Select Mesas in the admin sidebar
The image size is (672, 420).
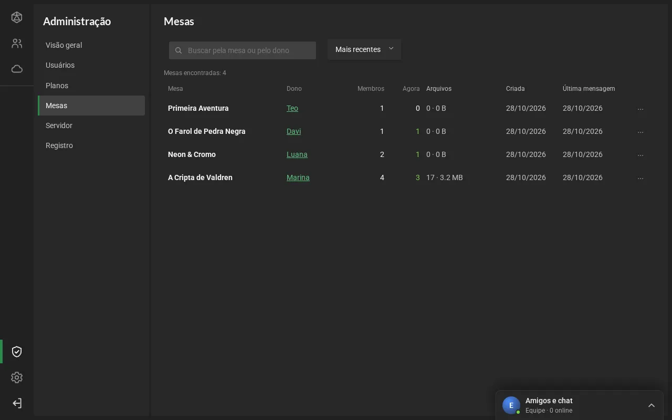pyautogui.click(x=91, y=106)
